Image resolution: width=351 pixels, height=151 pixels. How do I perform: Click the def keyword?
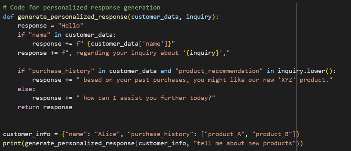coord(8,17)
